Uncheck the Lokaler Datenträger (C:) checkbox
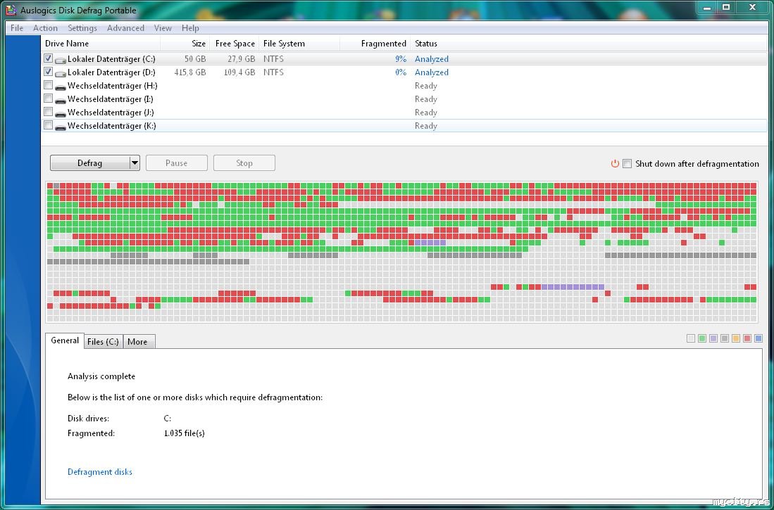 [x=48, y=58]
